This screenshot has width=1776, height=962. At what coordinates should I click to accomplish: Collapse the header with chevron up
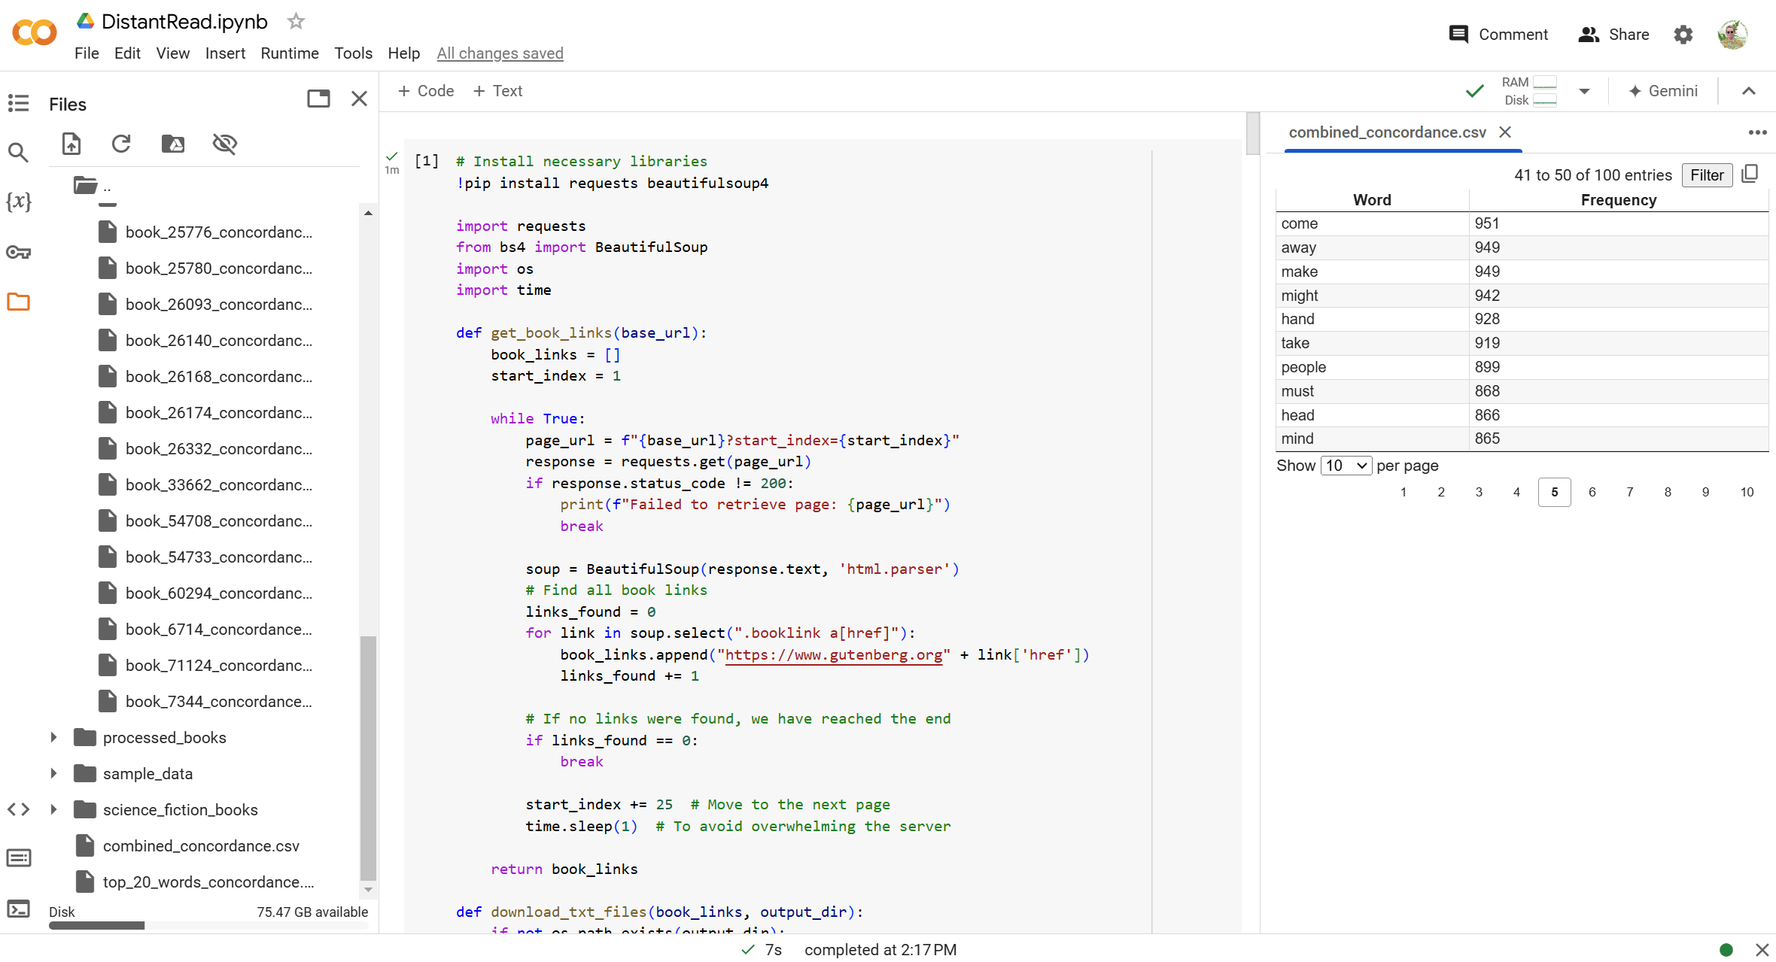click(x=1749, y=91)
